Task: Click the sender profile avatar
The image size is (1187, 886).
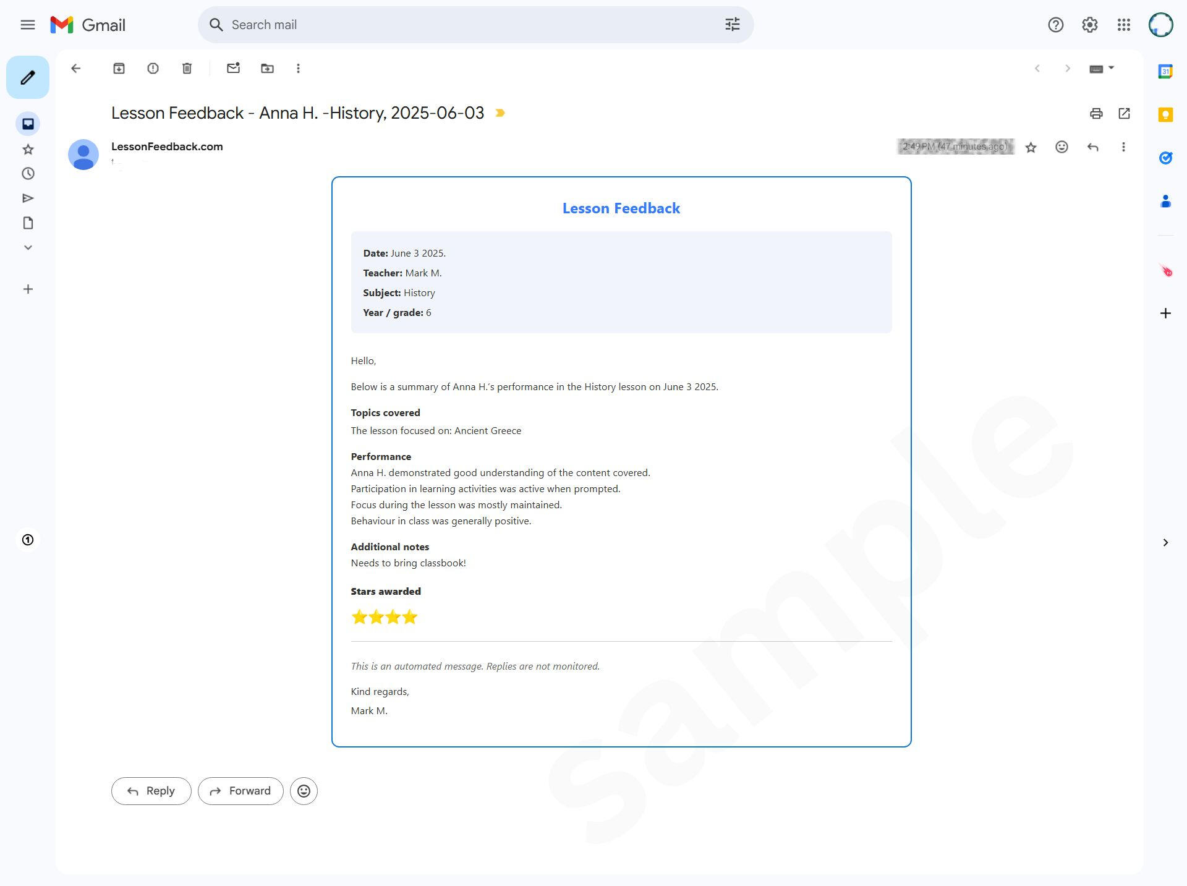Action: 83,155
